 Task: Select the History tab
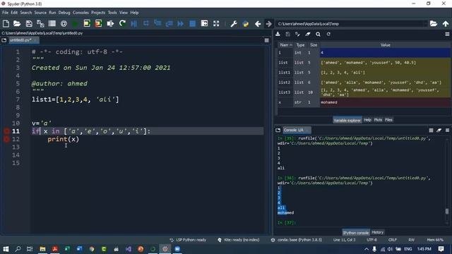tap(377, 232)
